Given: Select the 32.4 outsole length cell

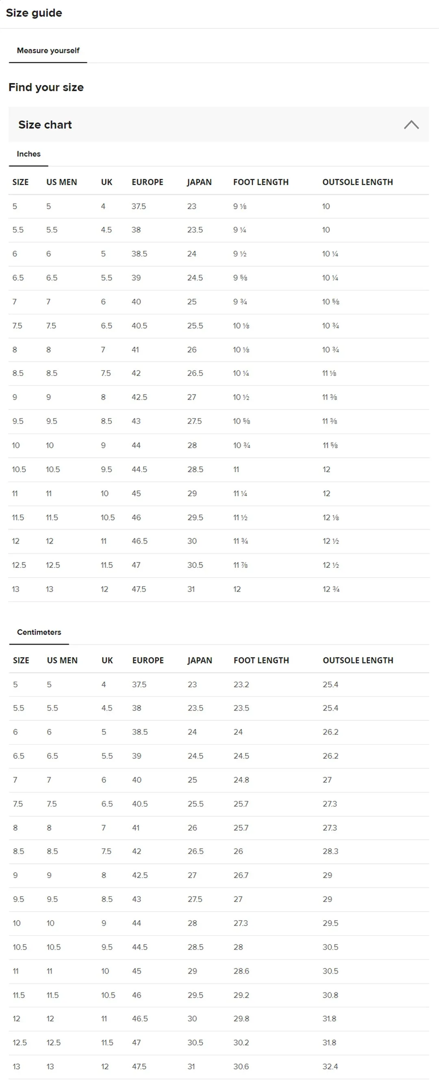Looking at the screenshot, I should click(x=330, y=1066).
